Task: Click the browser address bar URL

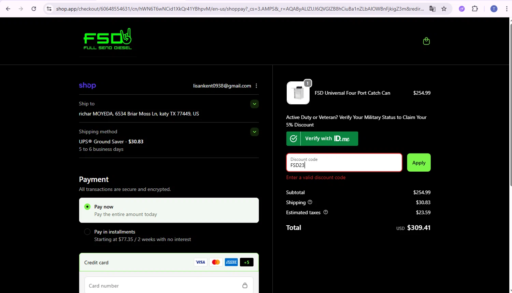Action: [240, 9]
